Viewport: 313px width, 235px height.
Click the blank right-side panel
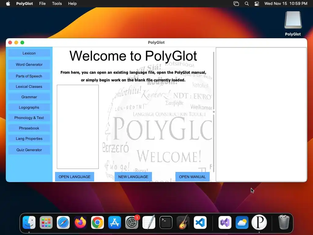click(x=261, y=114)
